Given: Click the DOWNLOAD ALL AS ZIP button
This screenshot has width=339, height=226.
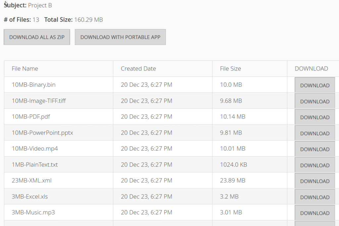Looking at the screenshot, I should coord(36,37).
